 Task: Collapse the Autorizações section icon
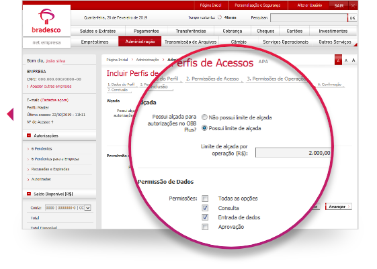pyautogui.click(x=29, y=136)
